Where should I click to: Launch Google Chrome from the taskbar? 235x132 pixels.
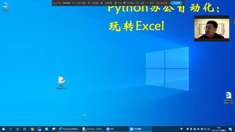coord(32,129)
